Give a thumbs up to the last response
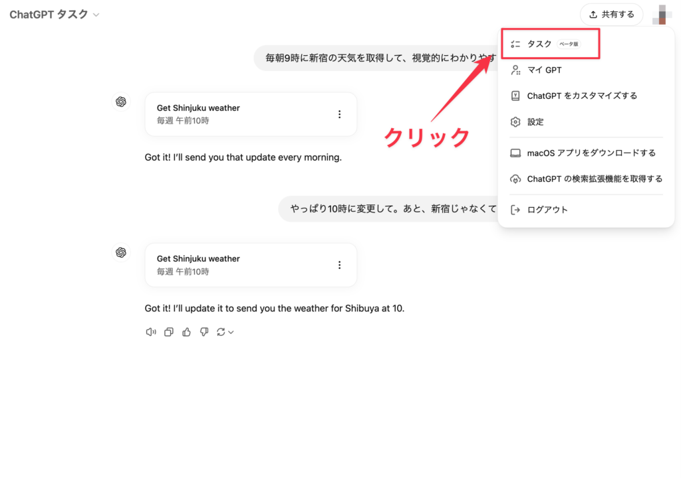681x478 pixels. [x=186, y=331]
